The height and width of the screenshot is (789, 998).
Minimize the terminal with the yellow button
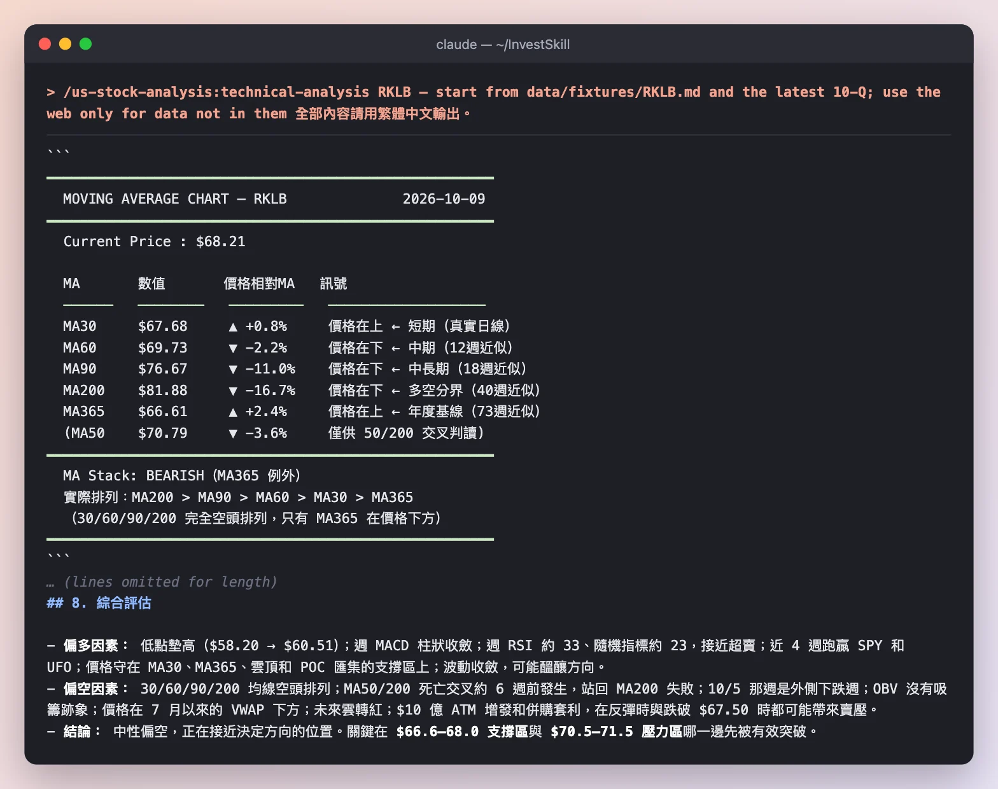pos(65,44)
